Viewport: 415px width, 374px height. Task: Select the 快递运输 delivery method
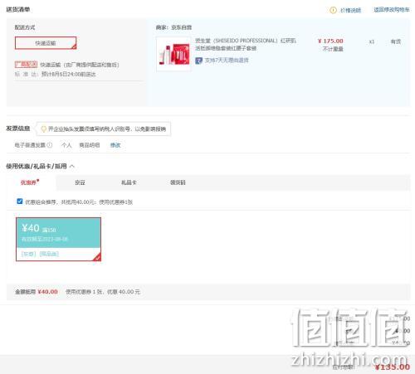[46, 43]
